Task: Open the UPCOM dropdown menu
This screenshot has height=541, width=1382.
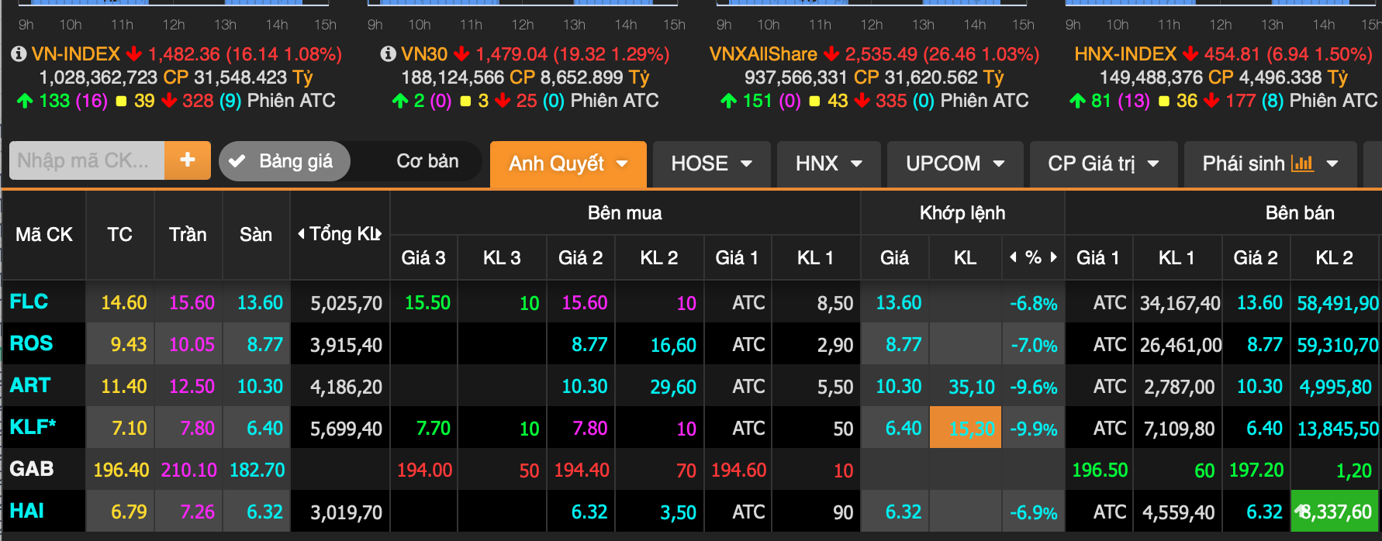Action: [955, 164]
